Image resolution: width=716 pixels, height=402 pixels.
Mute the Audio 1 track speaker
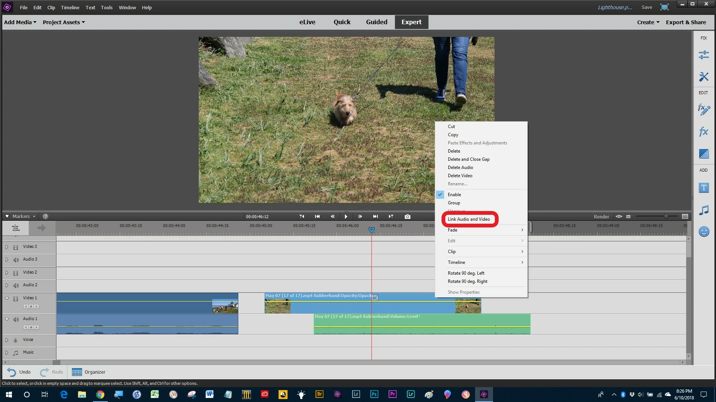coord(16,319)
